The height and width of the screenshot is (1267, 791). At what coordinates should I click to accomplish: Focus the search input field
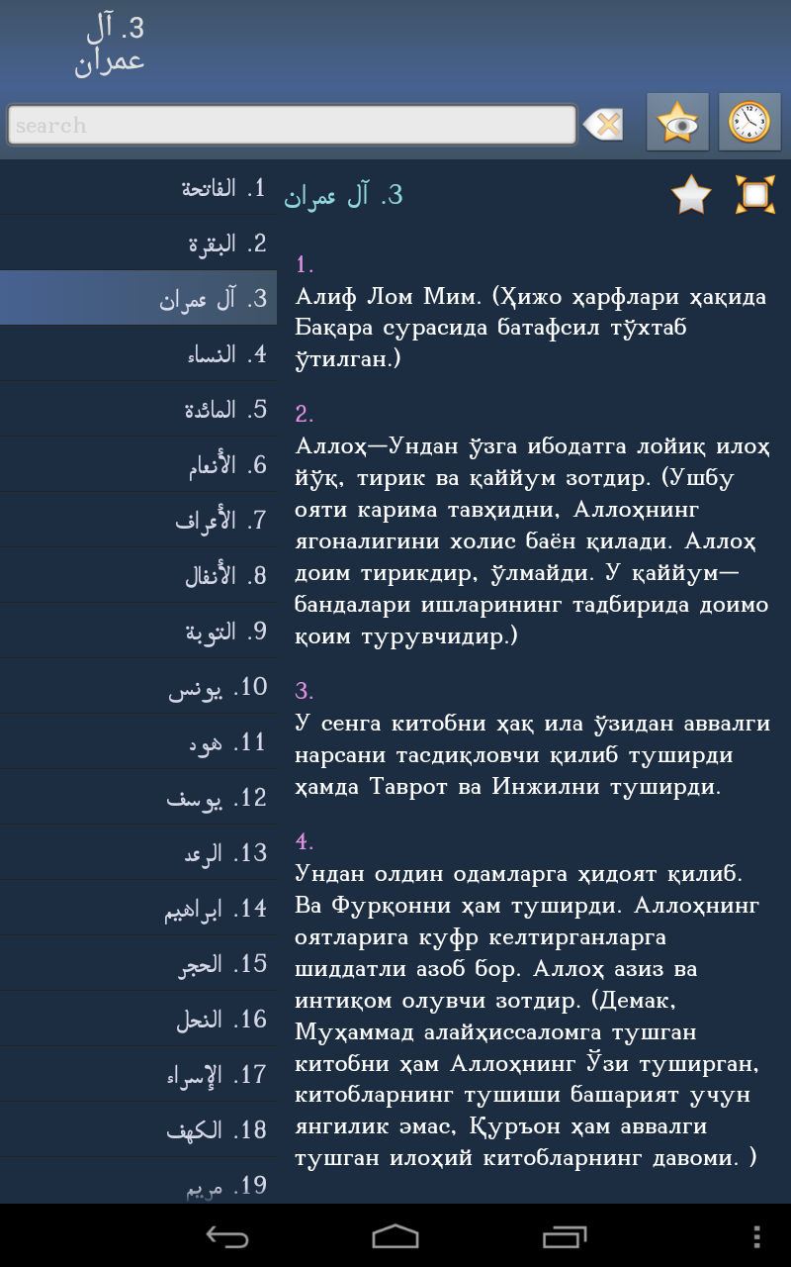tap(292, 126)
